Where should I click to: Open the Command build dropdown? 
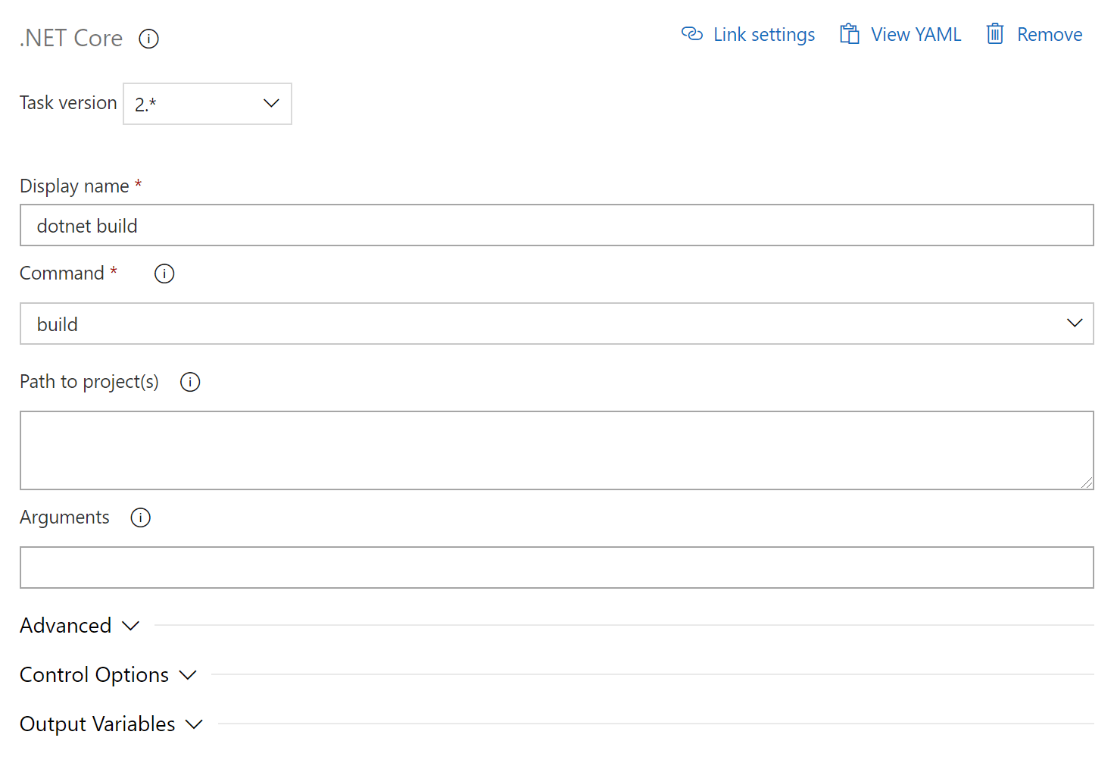(x=557, y=324)
